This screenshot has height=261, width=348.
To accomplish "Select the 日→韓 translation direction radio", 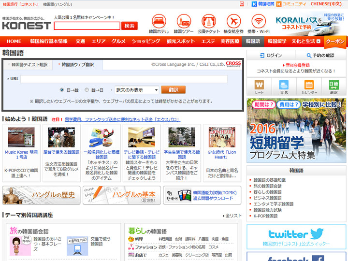I will tap(62, 90).
